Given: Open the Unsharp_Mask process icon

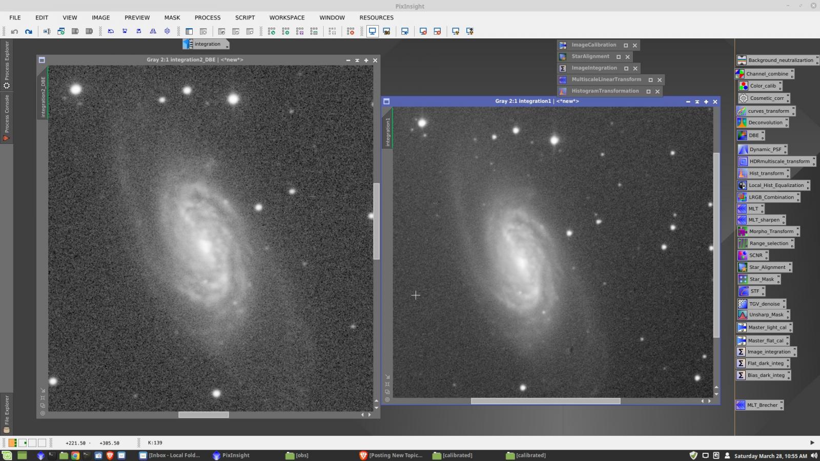Looking at the screenshot, I should pyautogui.click(x=763, y=315).
